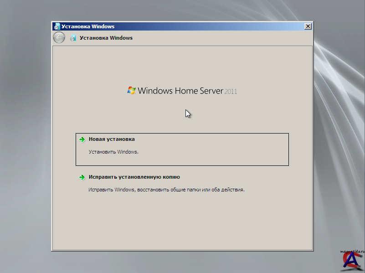Click the Windows Home Server product title
The height and width of the screenshot is (273, 365).
point(180,91)
